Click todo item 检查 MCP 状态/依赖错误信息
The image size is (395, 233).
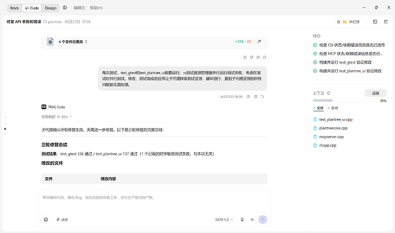pyautogui.click(x=351, y=54)
